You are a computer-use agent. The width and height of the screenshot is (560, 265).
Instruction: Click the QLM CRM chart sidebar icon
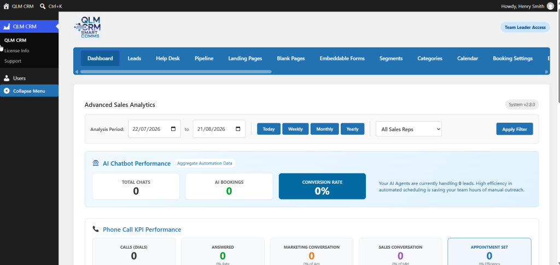[7, 26]
